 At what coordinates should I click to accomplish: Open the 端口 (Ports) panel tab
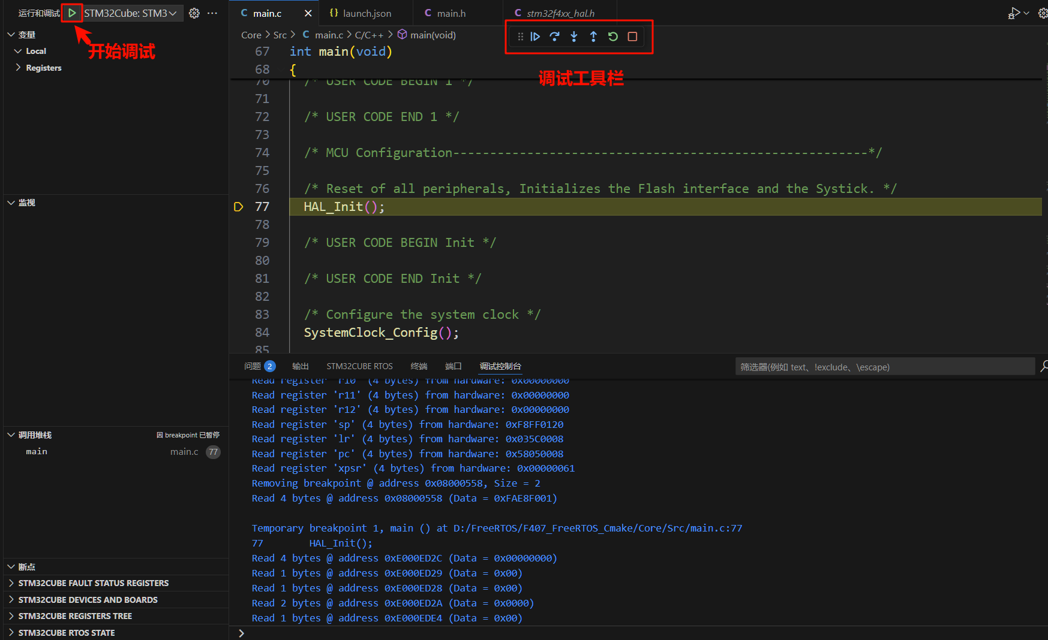point(454,366)
